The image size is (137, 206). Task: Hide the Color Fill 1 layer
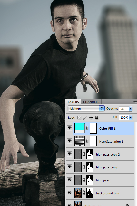pos(69,128)
